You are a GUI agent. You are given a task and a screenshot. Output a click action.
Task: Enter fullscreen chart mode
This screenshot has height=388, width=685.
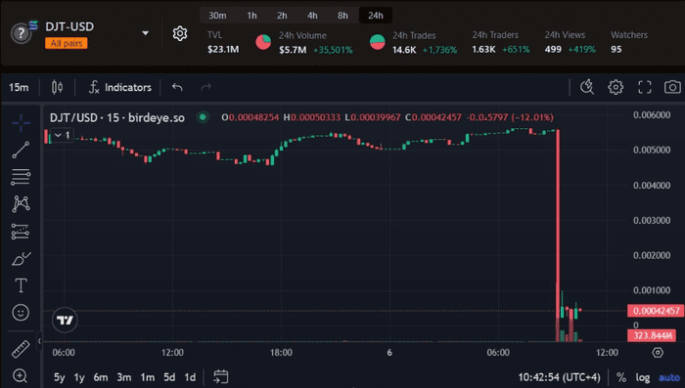pyautogui.click(x=644, y=87)
